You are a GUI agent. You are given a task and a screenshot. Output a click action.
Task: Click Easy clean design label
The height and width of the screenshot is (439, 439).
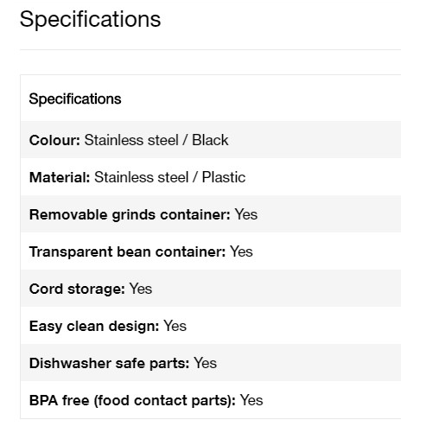pyautogui.click(x=94, y=326)
